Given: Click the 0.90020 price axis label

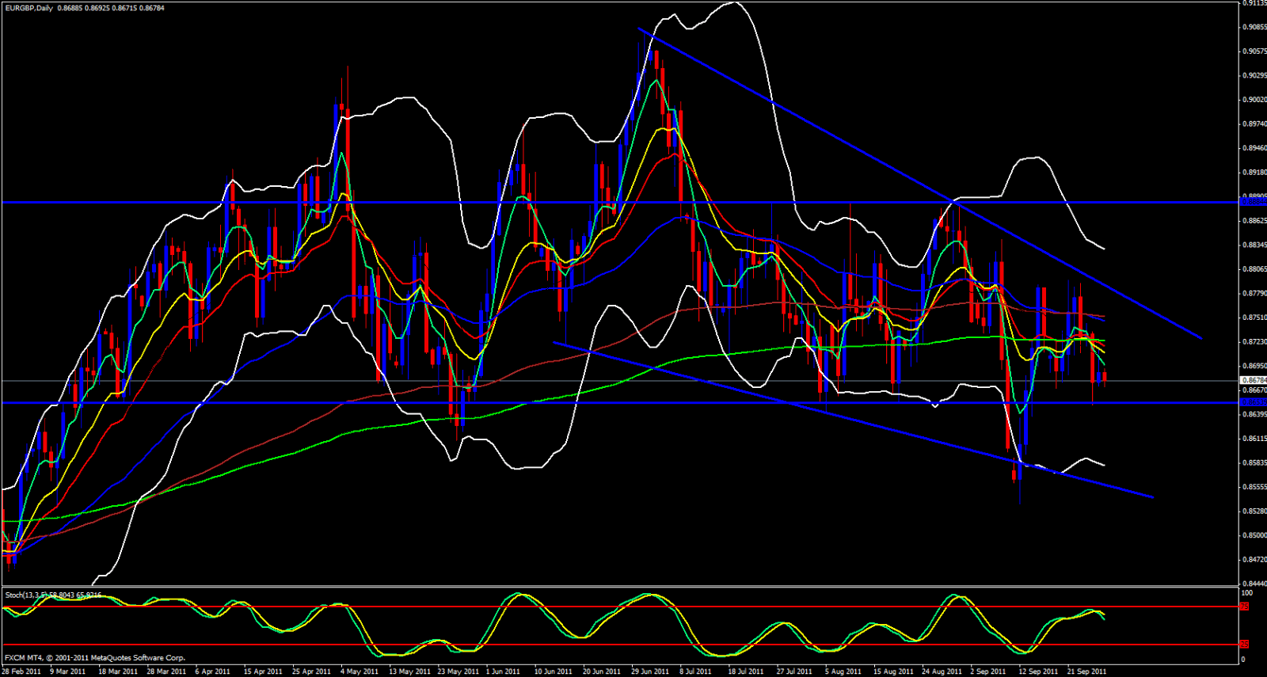Looking at the screenshot, I should point(1252,100).
